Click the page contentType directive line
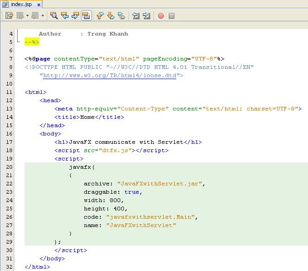 point(124,59)
